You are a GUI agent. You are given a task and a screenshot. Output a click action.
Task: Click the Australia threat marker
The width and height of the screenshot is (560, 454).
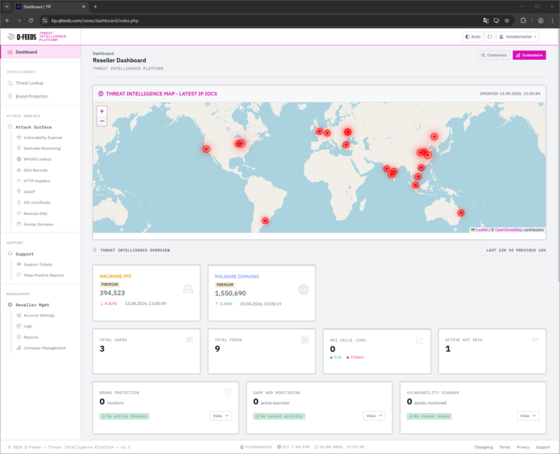click(x=461, y=213)
